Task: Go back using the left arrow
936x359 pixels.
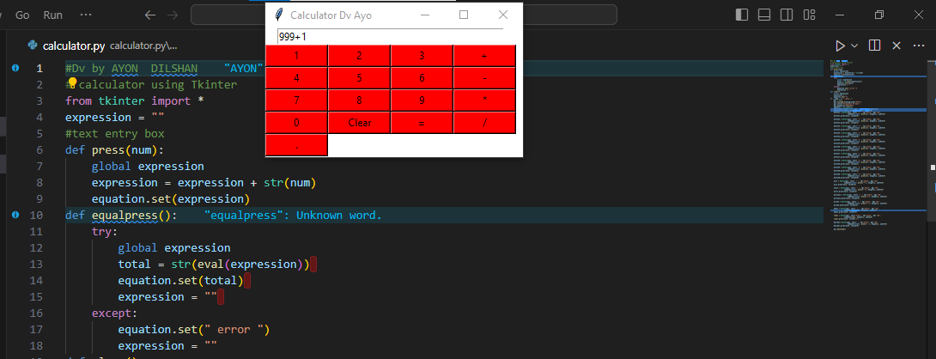Action: click(x=150, y=15)
